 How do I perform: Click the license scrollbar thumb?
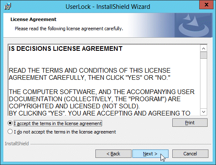(x=204, y=55)
